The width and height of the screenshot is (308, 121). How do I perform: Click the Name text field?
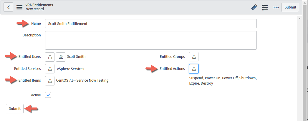click(150, 23)
